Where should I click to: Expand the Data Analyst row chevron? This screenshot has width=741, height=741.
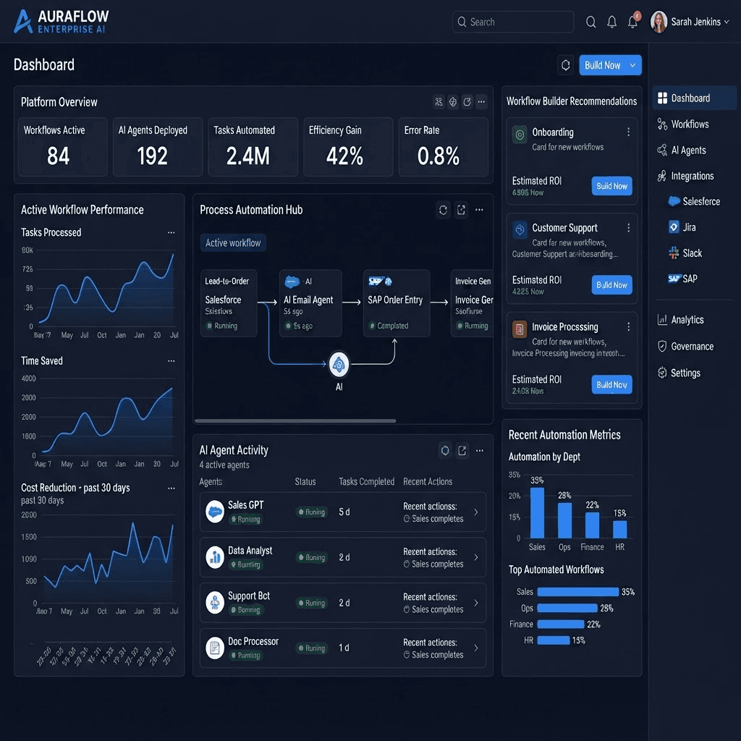[476, 558]
